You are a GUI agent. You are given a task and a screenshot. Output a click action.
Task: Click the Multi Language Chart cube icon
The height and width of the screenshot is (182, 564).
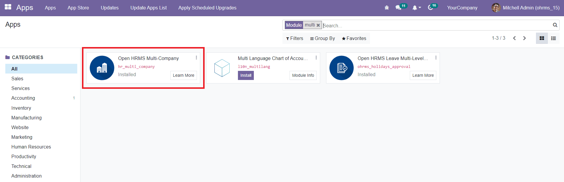(x=222, y=68)
